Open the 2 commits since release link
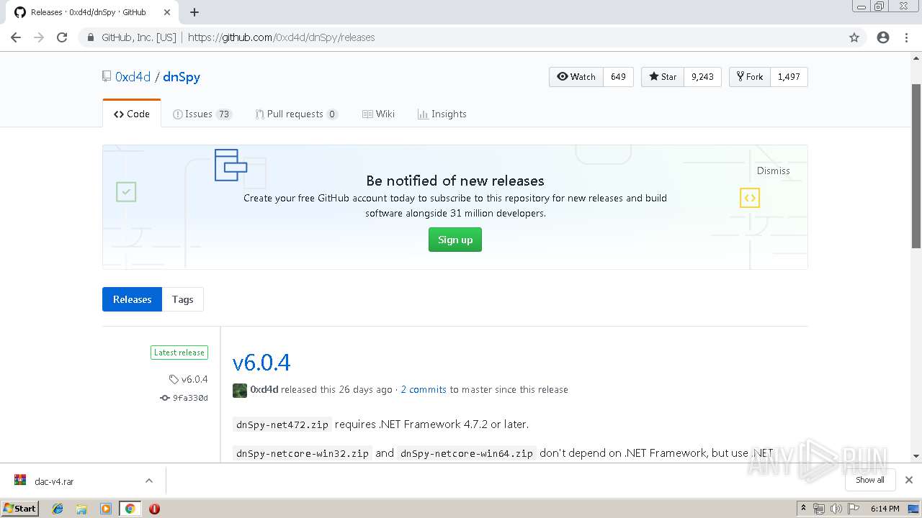This screenshot has height=518, width=922. 424,389
